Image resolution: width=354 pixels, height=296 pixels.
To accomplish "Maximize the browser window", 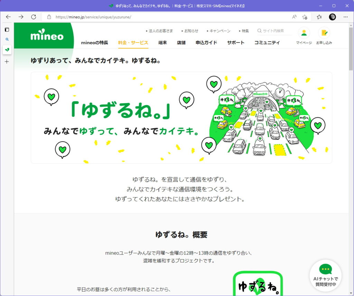I will click(334, 6).
